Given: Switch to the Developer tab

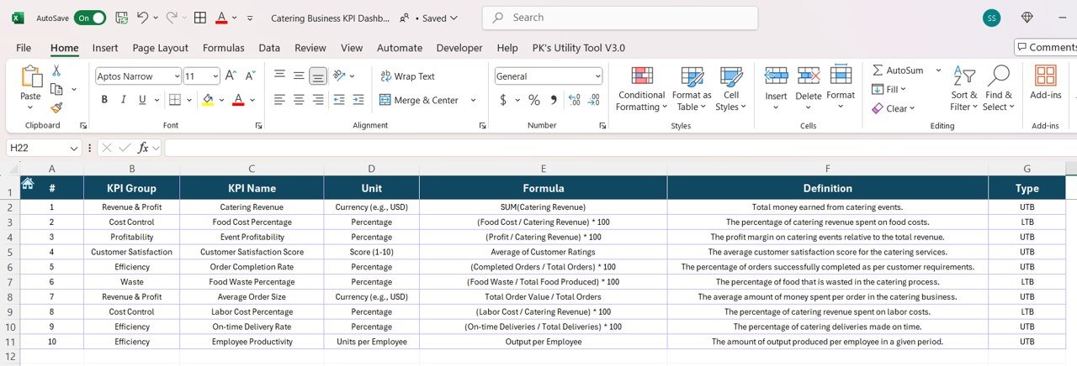Looking at the screenshot, I should click(459, 48).
